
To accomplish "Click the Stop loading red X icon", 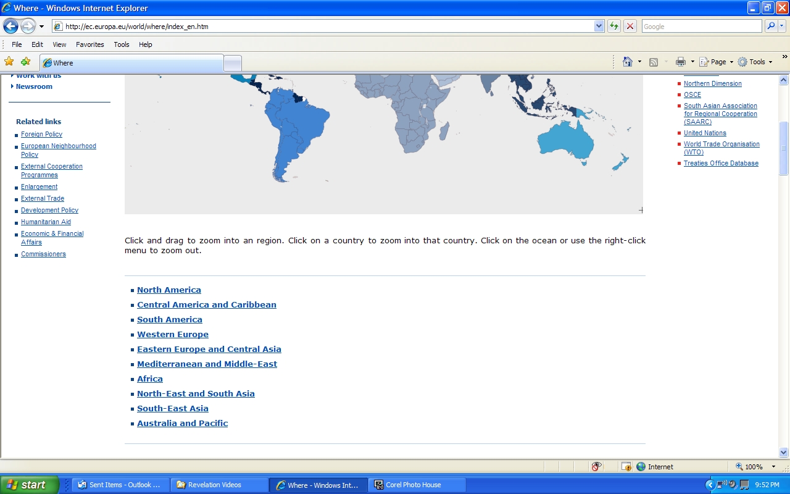I will click(x=630, y=26).
